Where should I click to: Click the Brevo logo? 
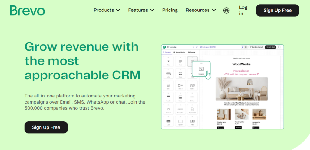click(x=27, y=11)
